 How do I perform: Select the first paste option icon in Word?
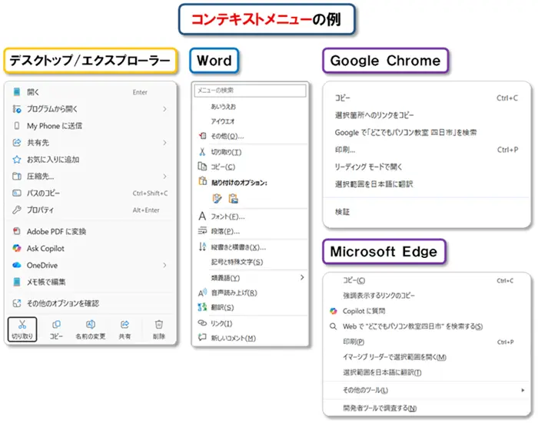[x=217, y=198]
